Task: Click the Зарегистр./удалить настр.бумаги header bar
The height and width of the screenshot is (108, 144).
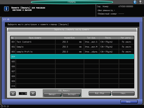Action: pos(72,30)
